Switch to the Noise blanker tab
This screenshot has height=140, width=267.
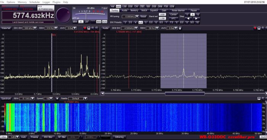(x=178, y=11)
